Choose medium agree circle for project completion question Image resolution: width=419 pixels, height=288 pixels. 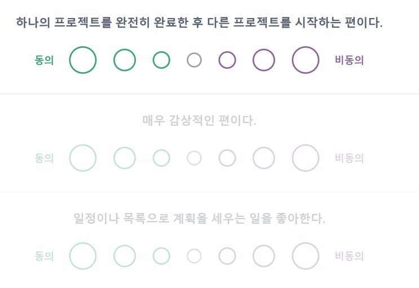click(x=125, y=60)
